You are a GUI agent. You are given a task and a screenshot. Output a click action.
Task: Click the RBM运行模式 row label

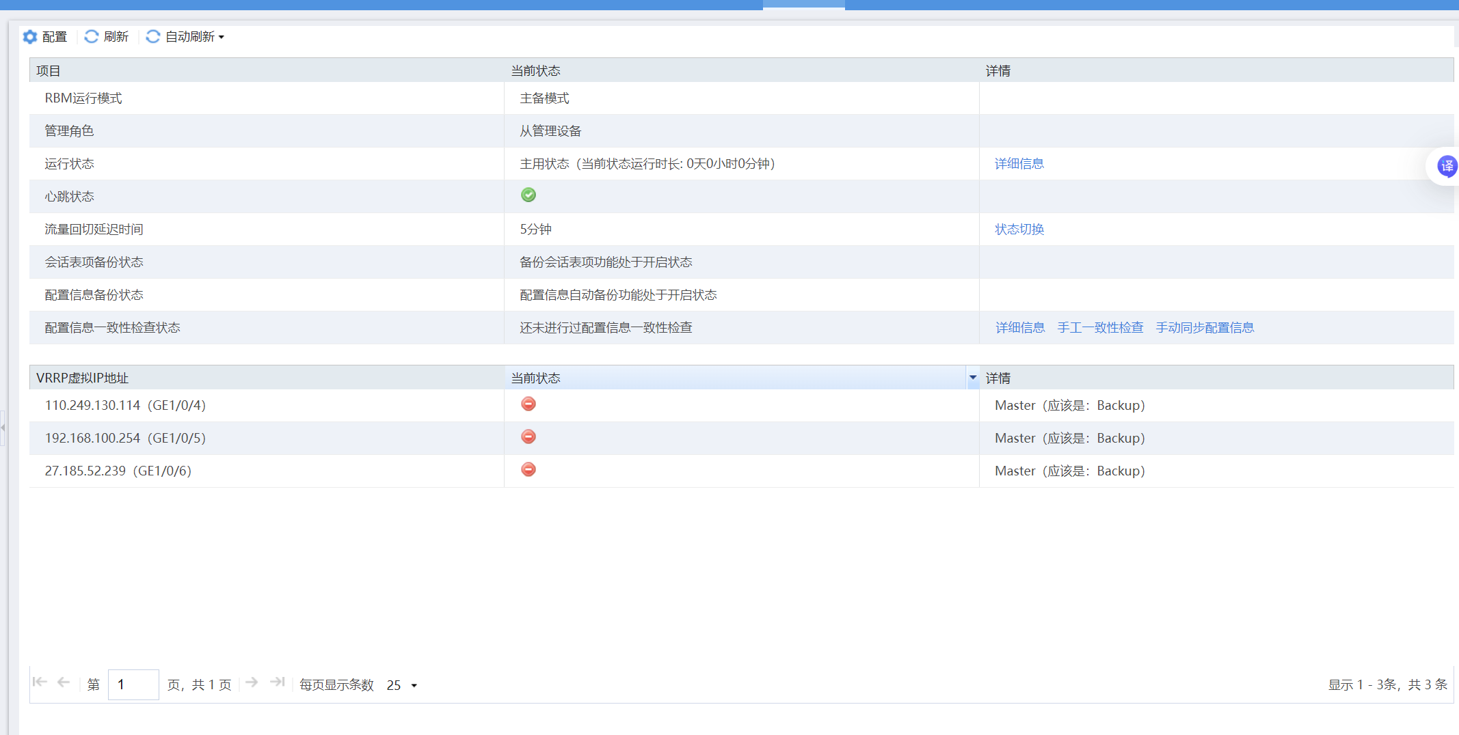pos(83,98)
